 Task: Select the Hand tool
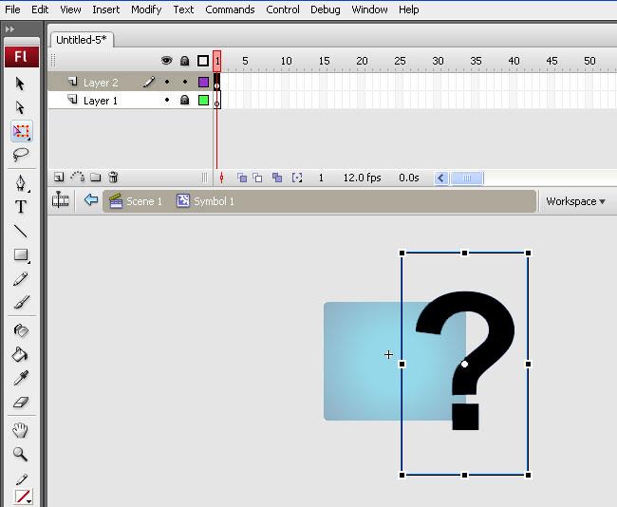click(21, 430)
